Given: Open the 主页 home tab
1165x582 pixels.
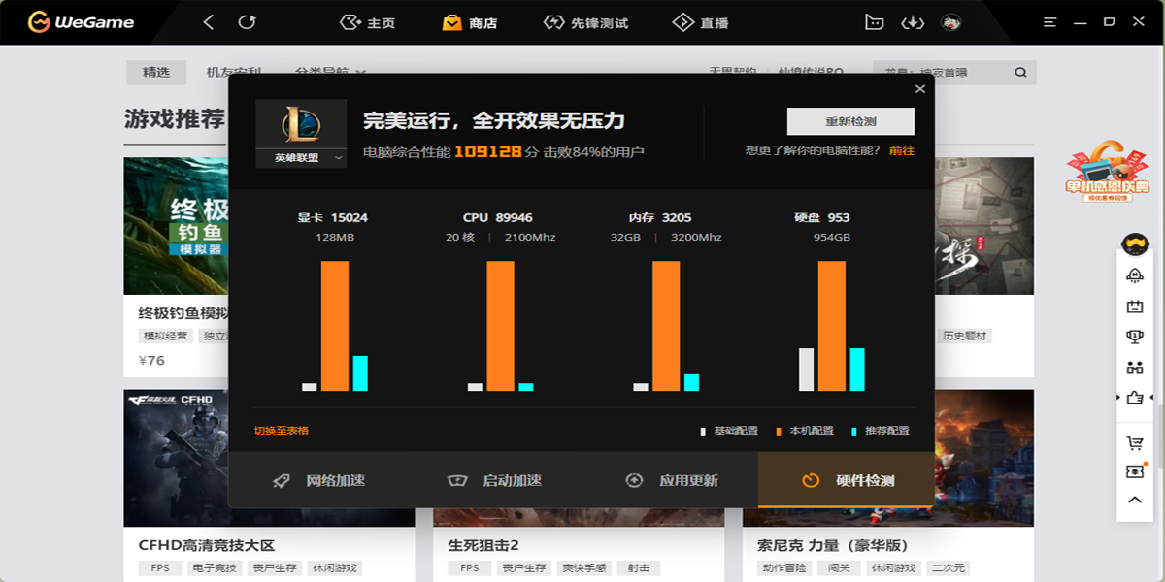Looking at the screenshot, I should click(368, 22).
